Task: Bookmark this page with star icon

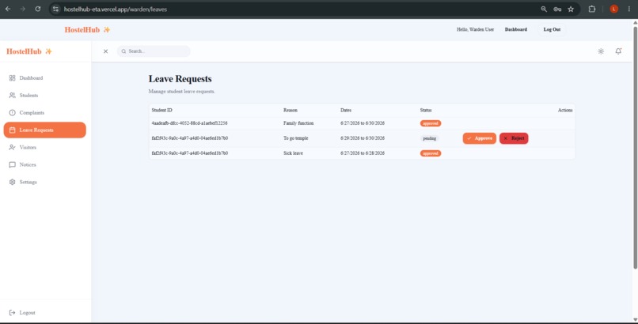Action: tap(571, 9)
